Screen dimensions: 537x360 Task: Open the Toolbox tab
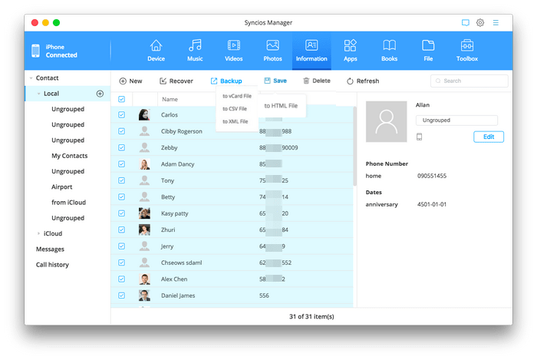click(466, 51)
